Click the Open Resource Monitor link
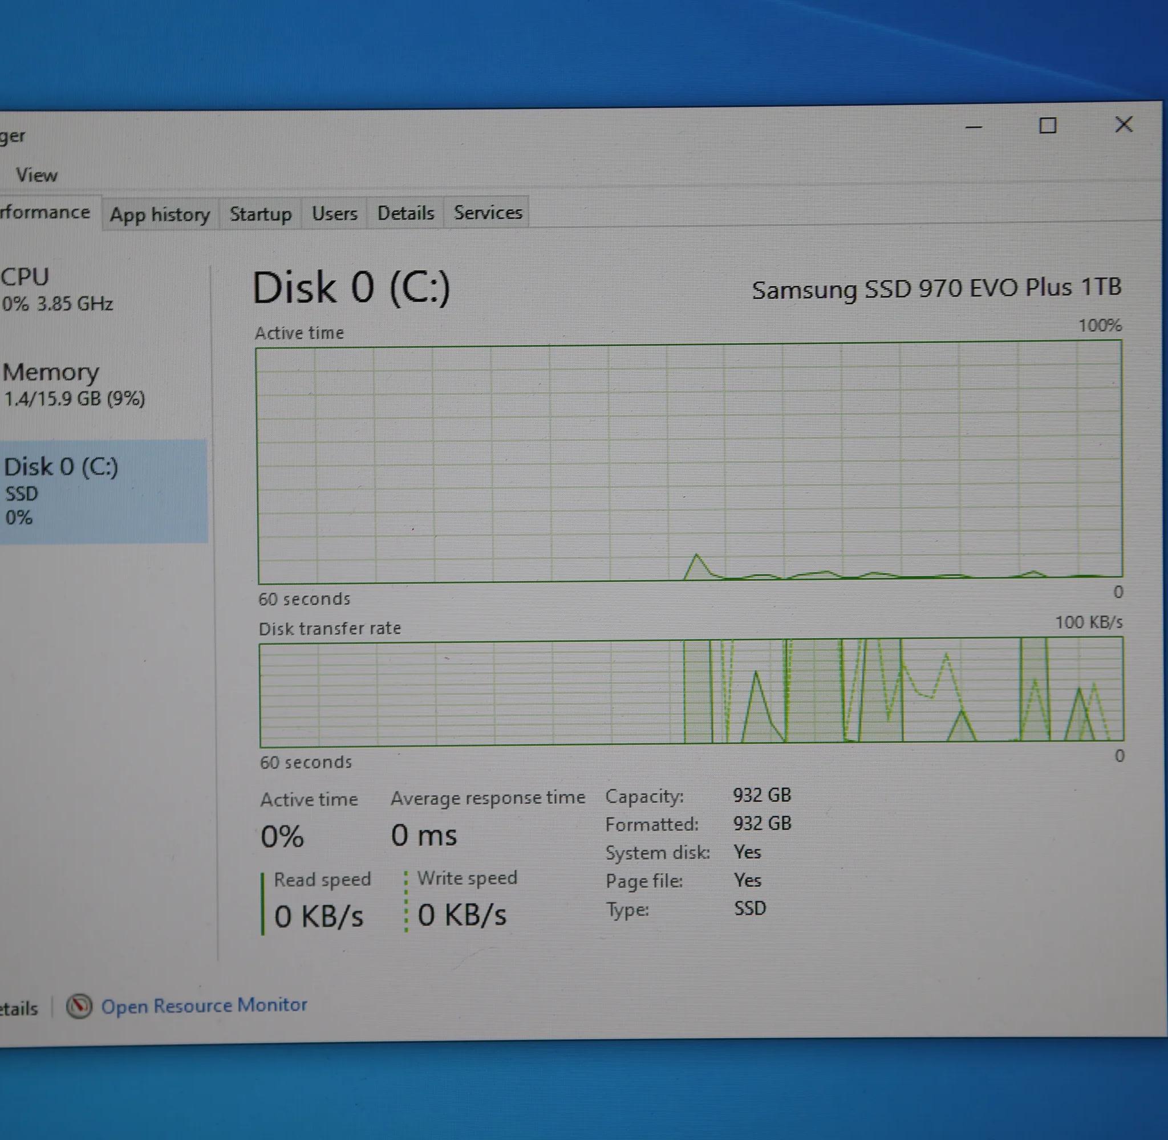The height and width of the screenshot is (1140, 1168). [x=204, y=1005]
